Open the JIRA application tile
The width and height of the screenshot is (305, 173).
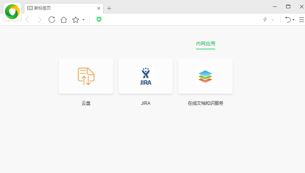146,76
